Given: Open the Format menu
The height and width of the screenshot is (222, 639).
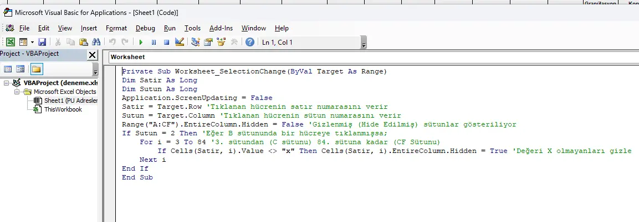Looking at the screenshot, I should (x=116, y=28).
